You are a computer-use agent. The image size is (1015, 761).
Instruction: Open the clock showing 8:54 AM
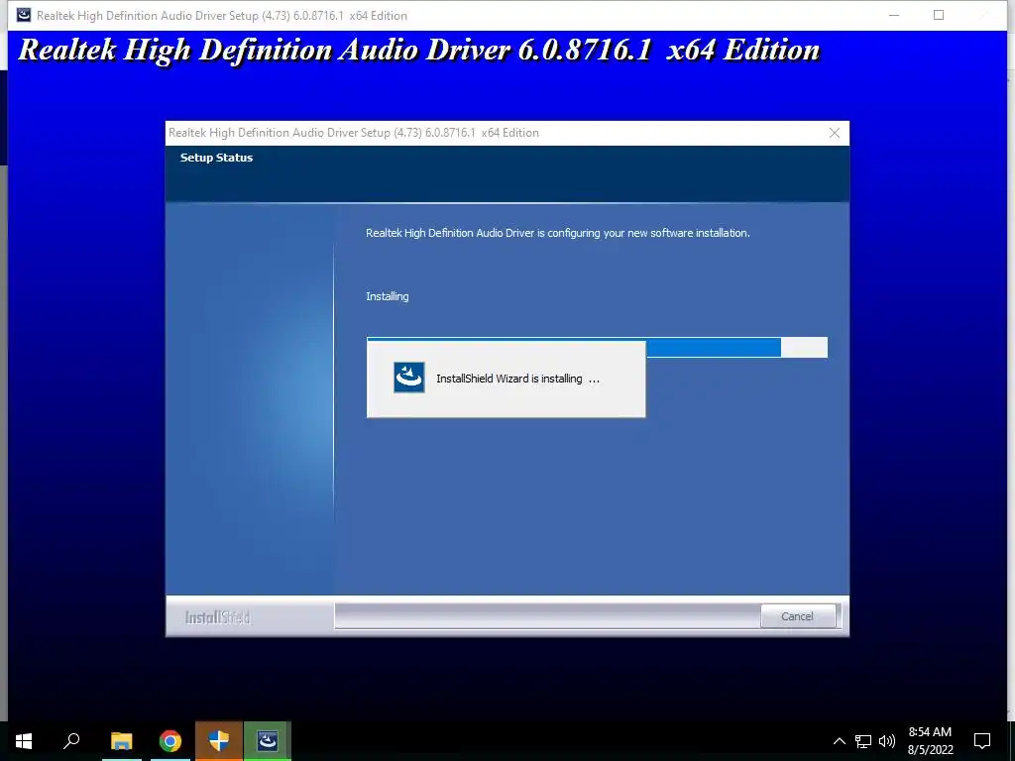tap(930, 741)
